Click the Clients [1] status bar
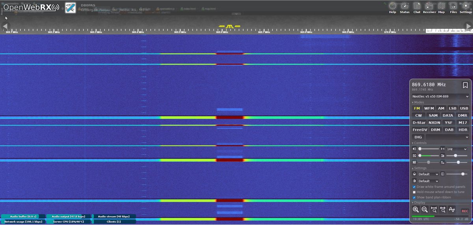Screen dimensions: 473x225 coord(114,222)
